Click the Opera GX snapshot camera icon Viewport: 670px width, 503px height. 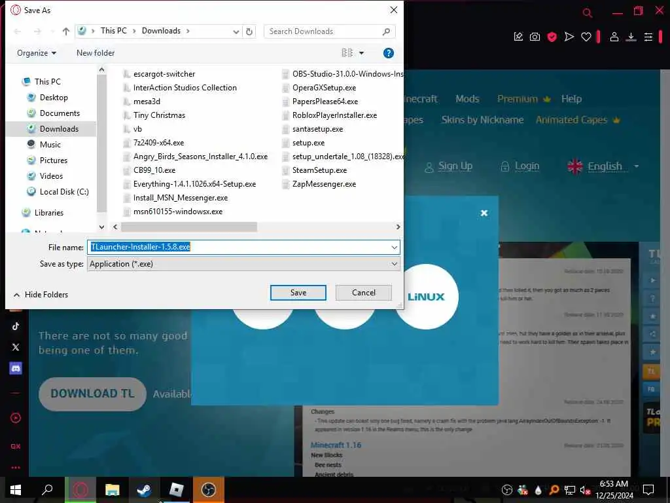535,37
